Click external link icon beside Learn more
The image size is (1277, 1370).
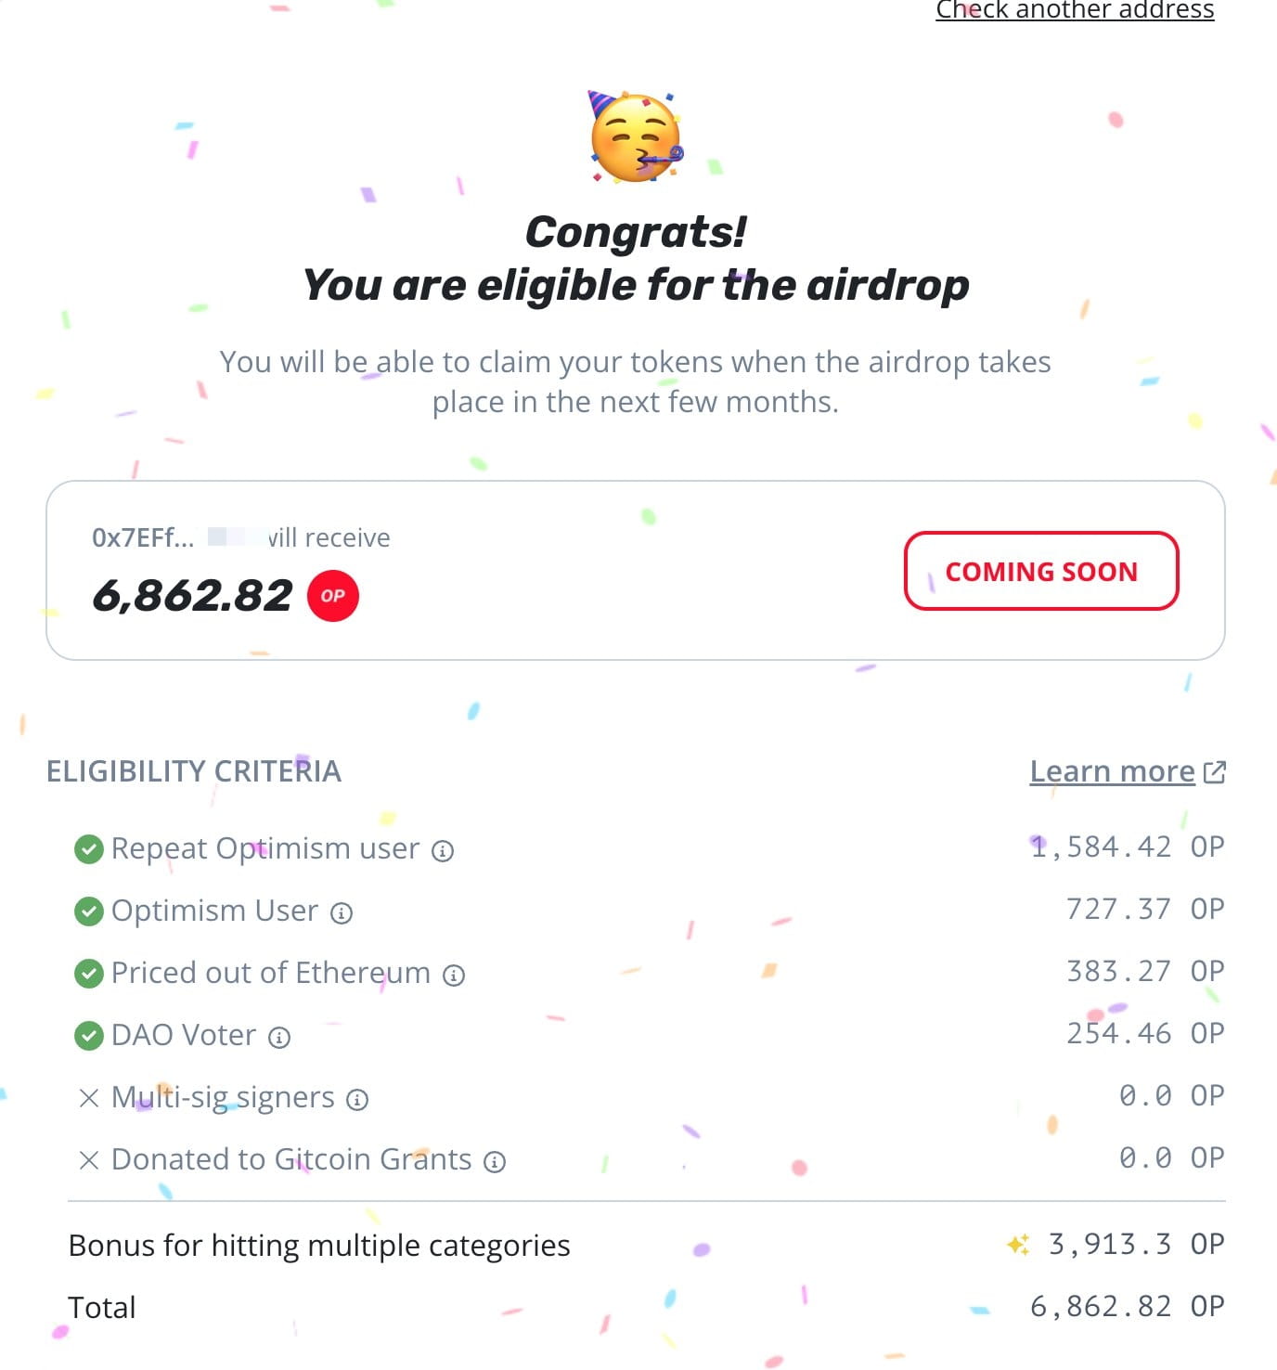coord(1215,772)
